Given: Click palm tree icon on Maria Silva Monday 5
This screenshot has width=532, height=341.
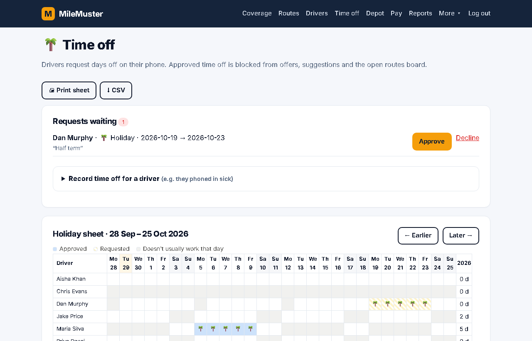Looking at the screenshot, I should [x=201, y=329].
